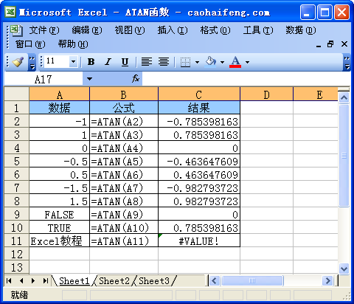
Task: Open the 工具(T) menu
Action: (258, 30)
